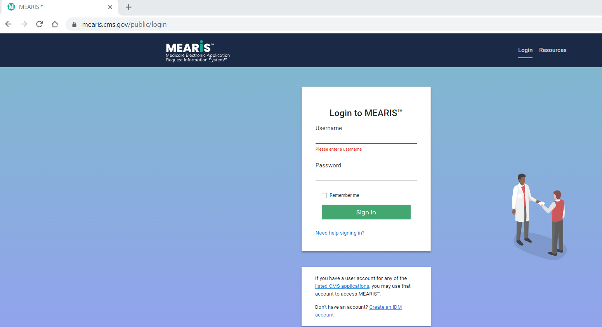602x327 pixels.
Task: Reload the MEARIS login page
Action: 40,24
